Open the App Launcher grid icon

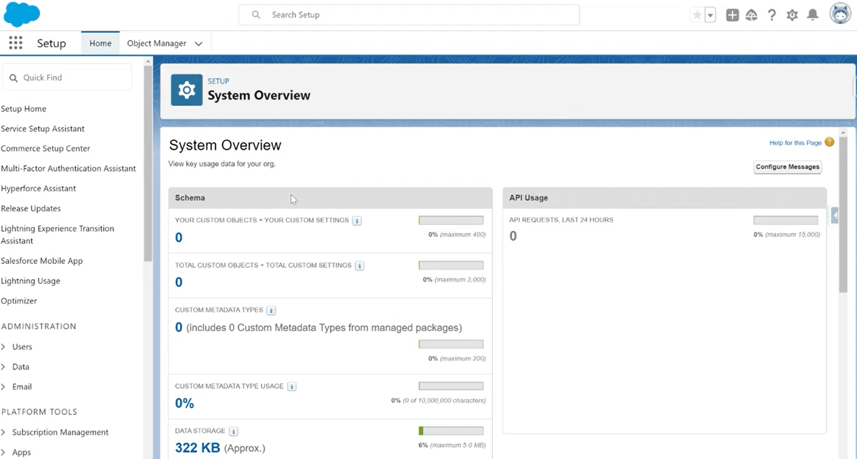(x=15, y=43)
